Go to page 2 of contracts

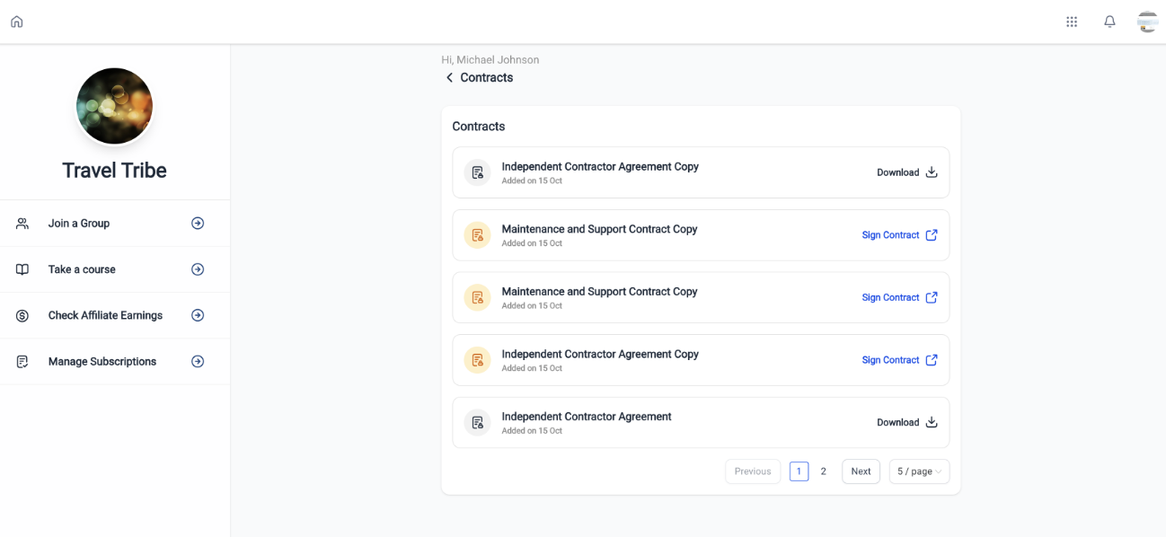[x=823, y=471]
